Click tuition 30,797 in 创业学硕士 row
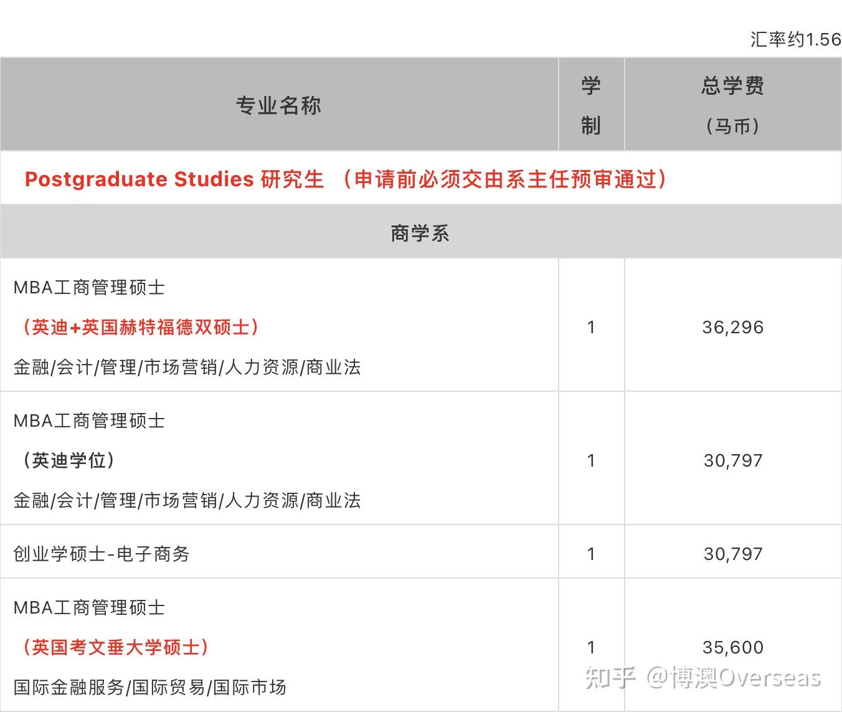842x712 pixels. 733,554
